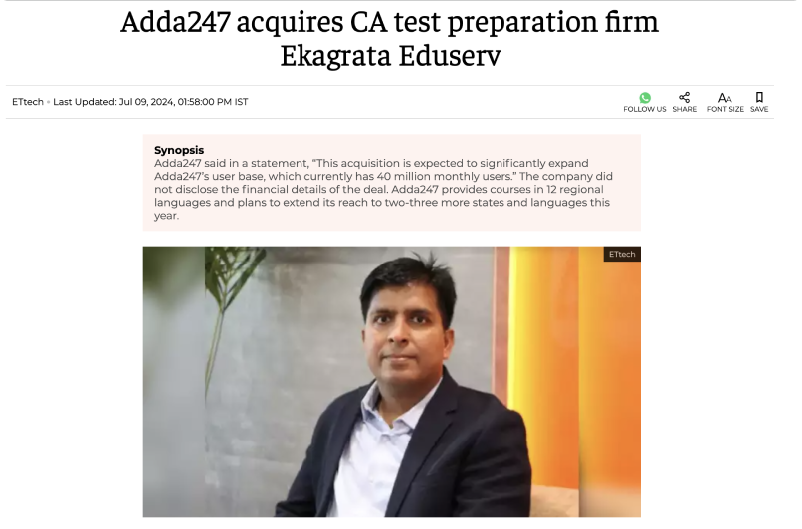
Task: Click 'IST' in the update time
Action: tap(241, 102)
